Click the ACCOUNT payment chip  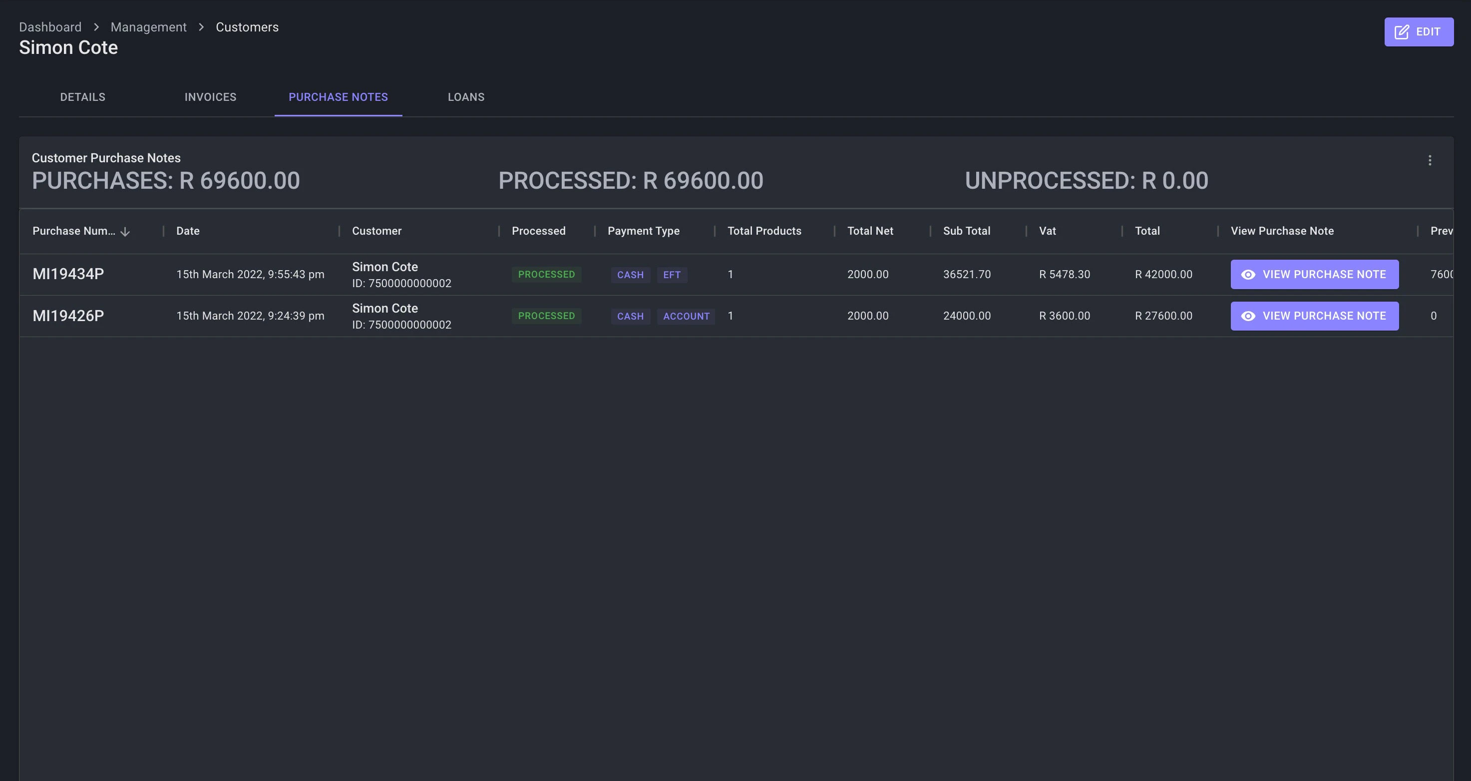686,316
